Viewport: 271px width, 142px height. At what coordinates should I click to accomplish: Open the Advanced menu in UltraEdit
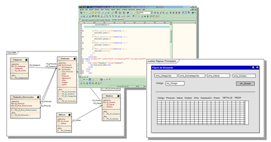coord(131,9)
